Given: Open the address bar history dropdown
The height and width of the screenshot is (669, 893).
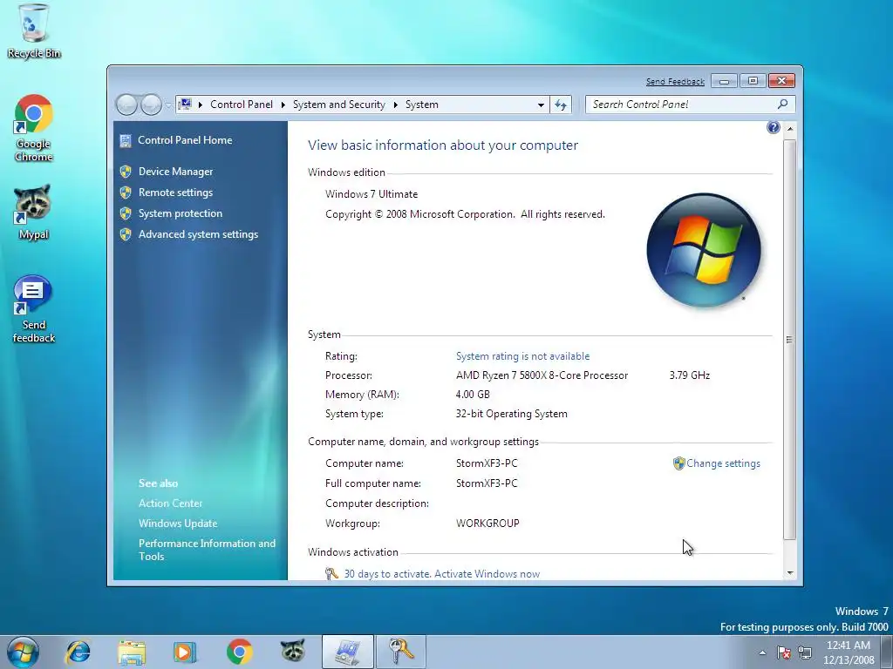Looking at the screenshot, I should (541, 105).
